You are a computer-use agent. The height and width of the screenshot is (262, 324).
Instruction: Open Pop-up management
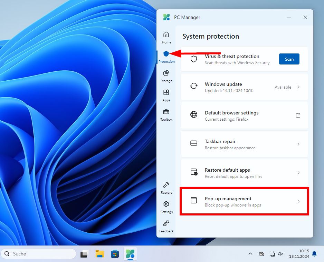click(x=244, y=202)
